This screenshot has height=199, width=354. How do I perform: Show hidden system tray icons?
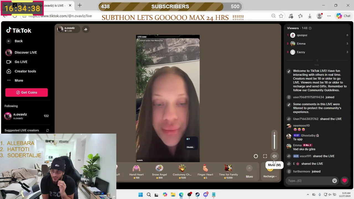click(308, 195)
